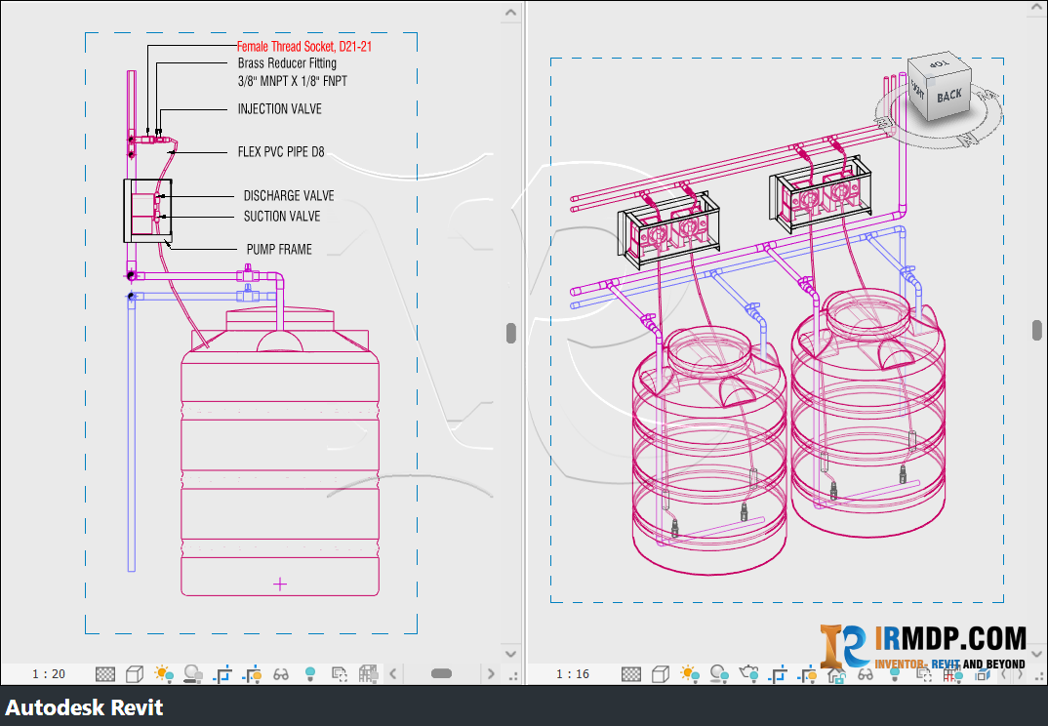Toggle Crop View in 3D view bar
Image resolution: width=1048 pixels, height=726 pixels.
point(778,674)
